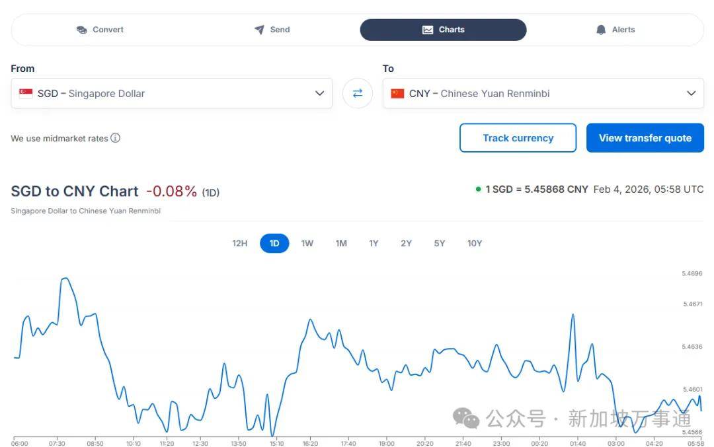The height and width of the screenshot is (447, 714).
Task: Click View transfer quote button
Action: [x=645, y=138]
